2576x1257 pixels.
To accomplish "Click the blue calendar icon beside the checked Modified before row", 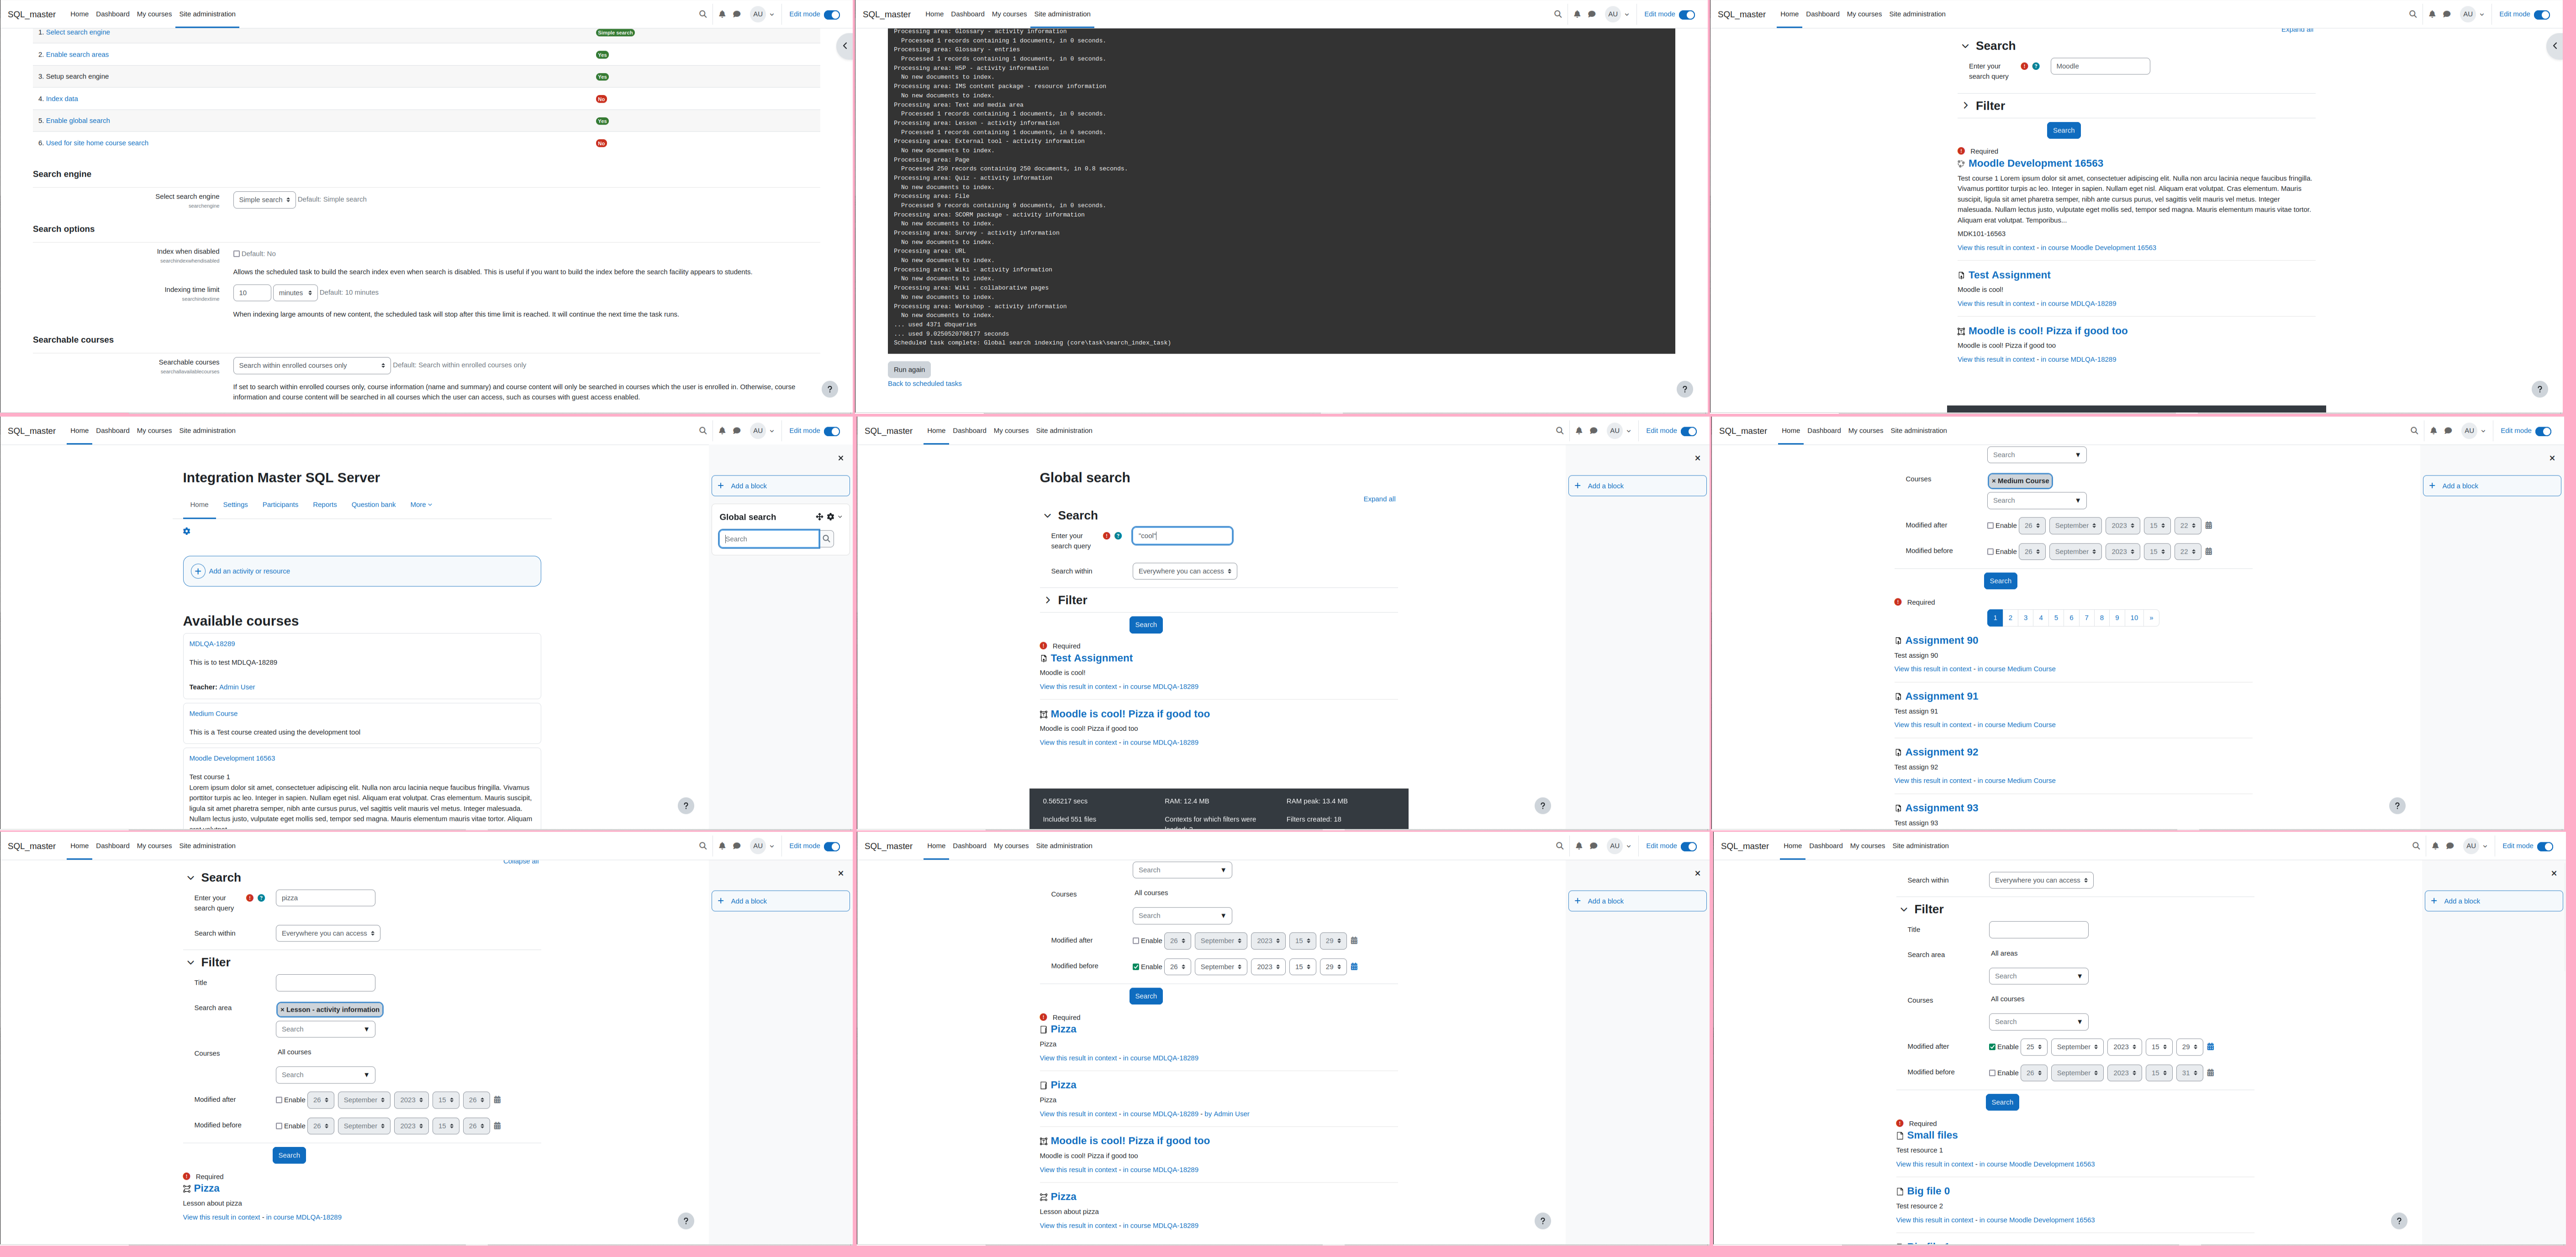I will [1354, 966].
